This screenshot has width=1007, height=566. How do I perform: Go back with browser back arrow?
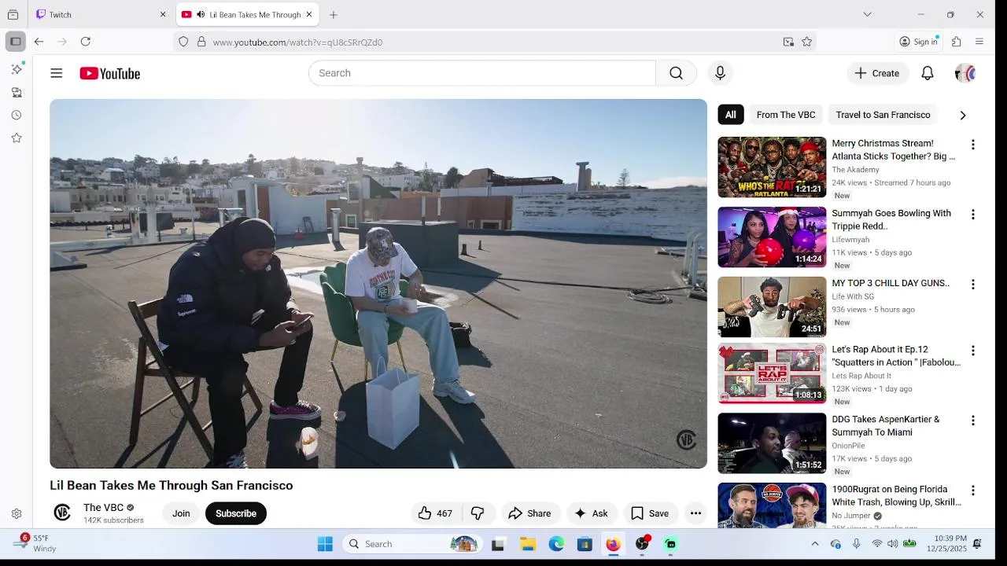click(x=39, y=42)
